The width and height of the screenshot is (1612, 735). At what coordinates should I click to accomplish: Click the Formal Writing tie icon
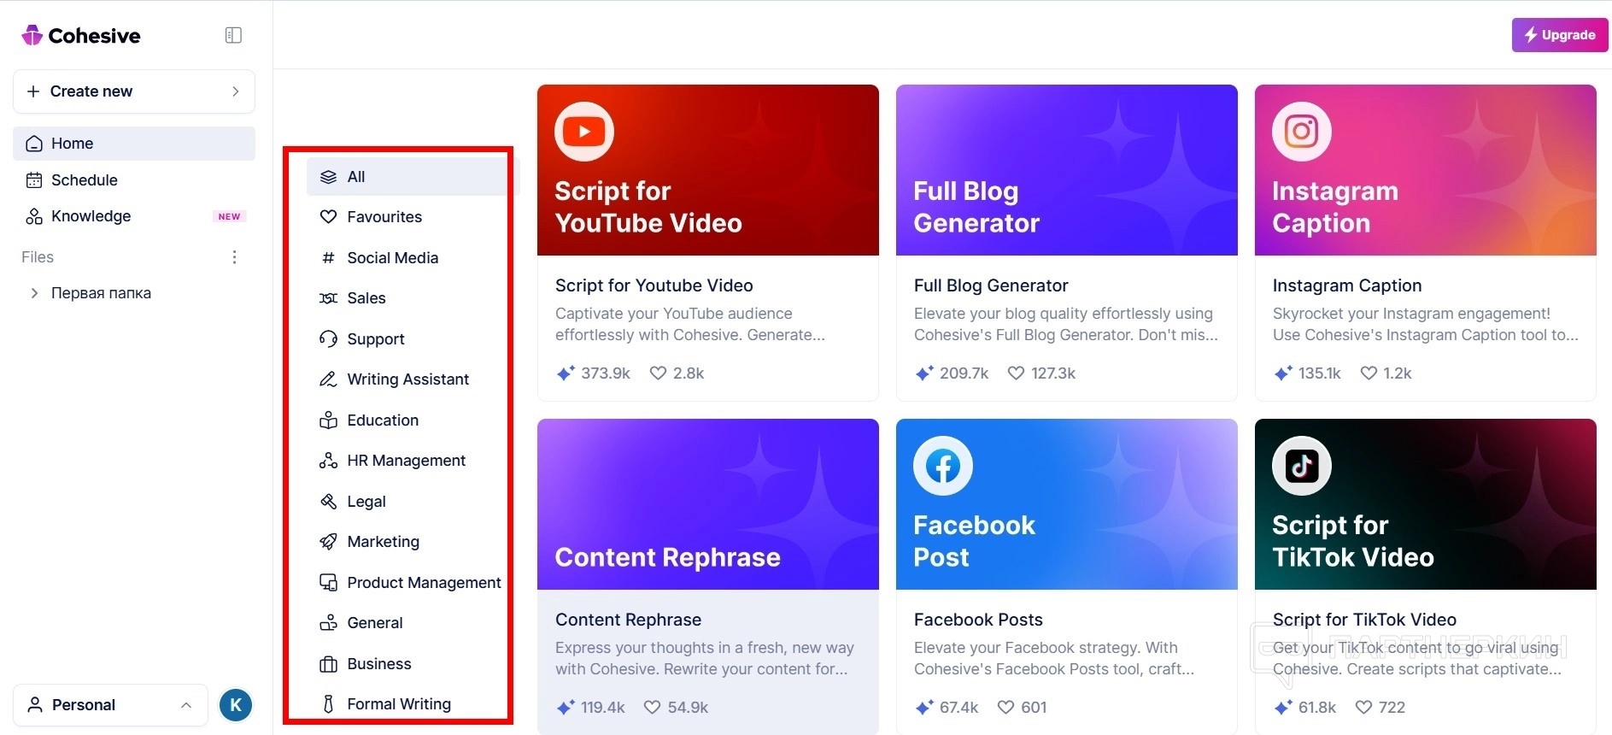point(328,704)
